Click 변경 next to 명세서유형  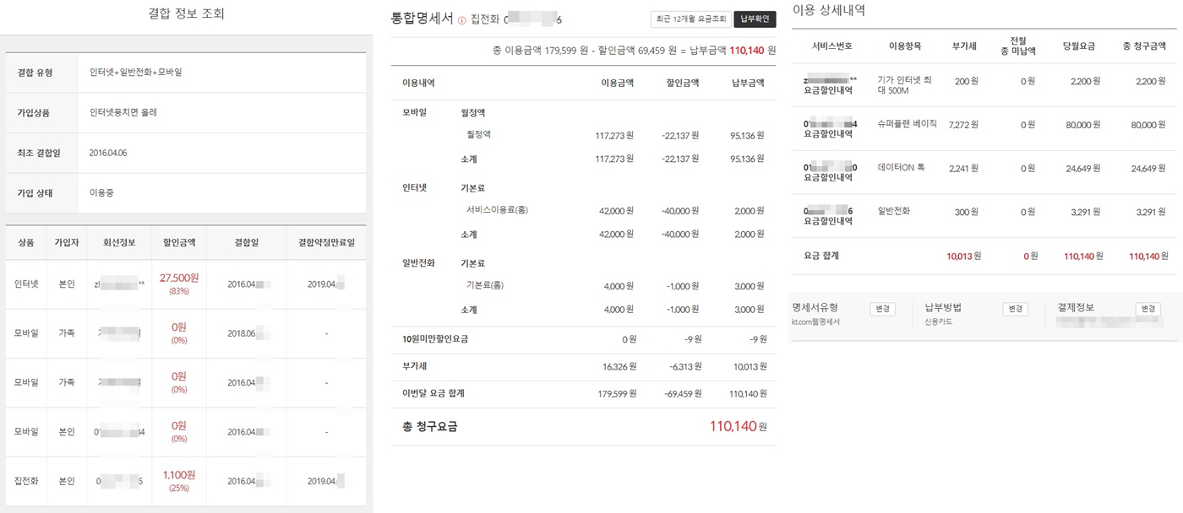point(882,309)
